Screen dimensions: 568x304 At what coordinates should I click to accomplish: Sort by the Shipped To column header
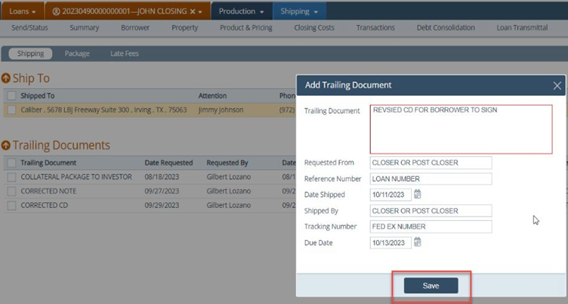tap(38, 96)
